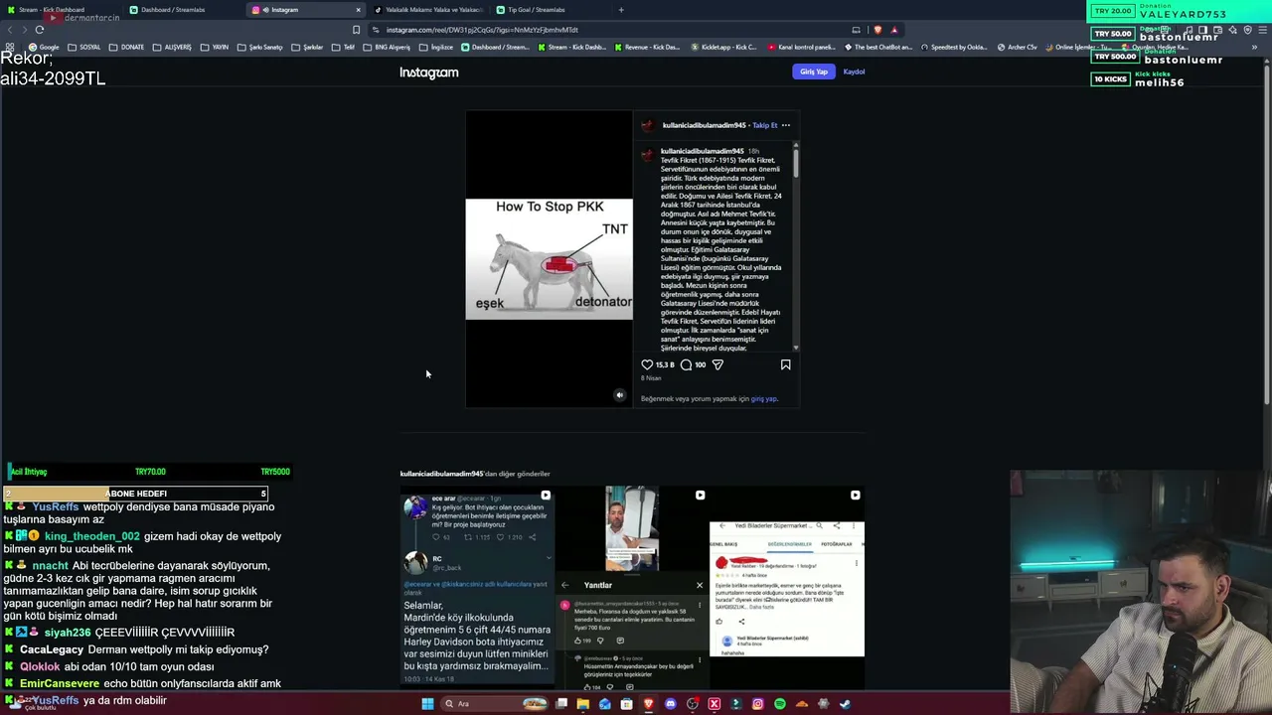Open the ALIŞVERİŞ bookmarks folder
1272x715 pixels.
tap(171, 47)
